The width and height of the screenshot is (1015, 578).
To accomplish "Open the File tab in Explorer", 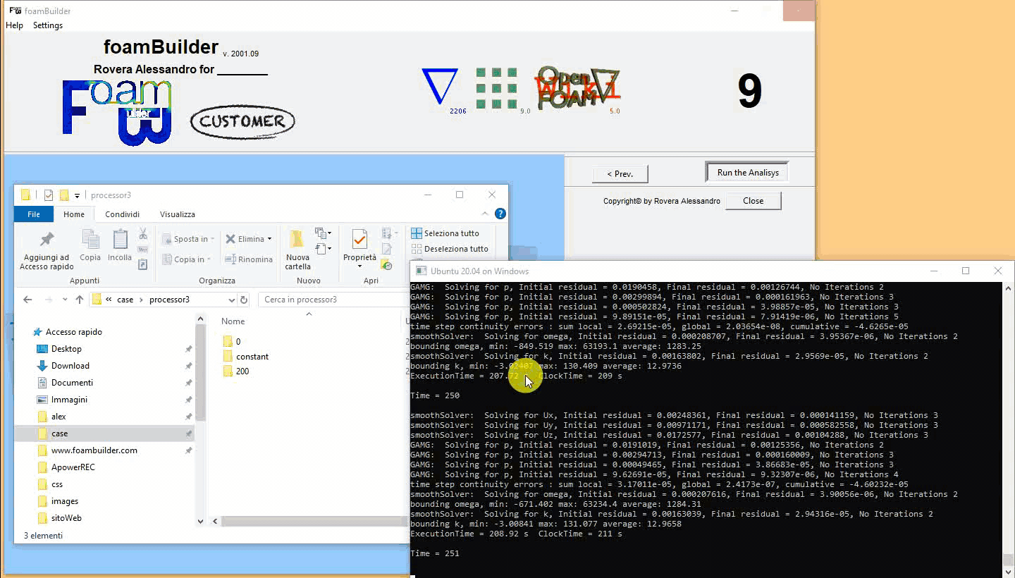I will 34,214.
